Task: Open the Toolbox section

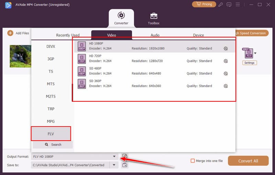Action: pyautogui.click(x=154, y=19)
